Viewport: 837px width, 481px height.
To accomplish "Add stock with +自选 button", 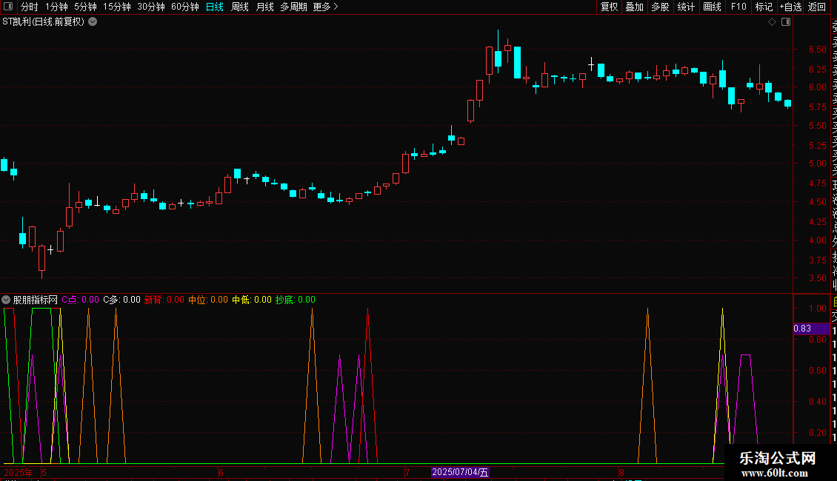I will coord(790,7).
